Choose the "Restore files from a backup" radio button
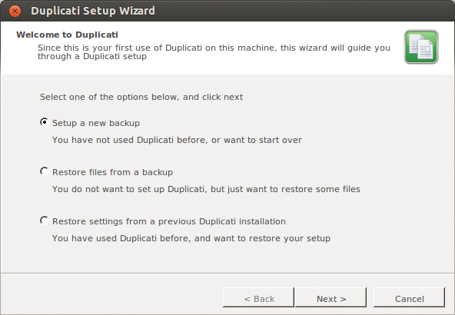 44,171
